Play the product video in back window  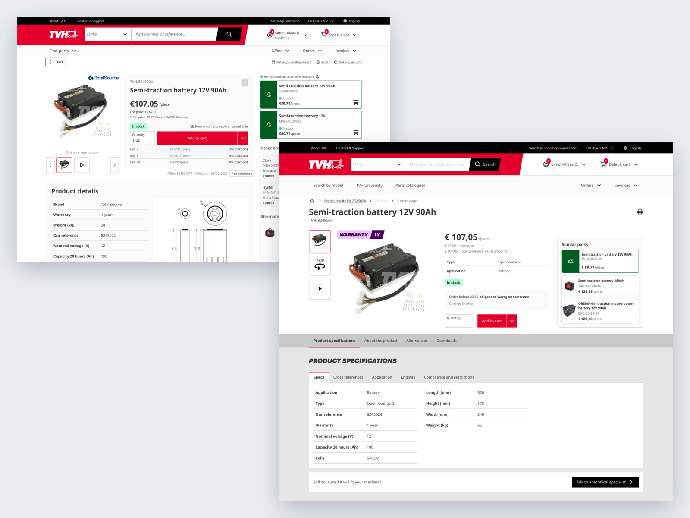[82, 165]
